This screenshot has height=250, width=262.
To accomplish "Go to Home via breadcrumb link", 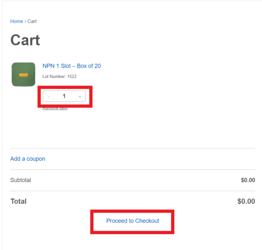I will coord(17,21).
